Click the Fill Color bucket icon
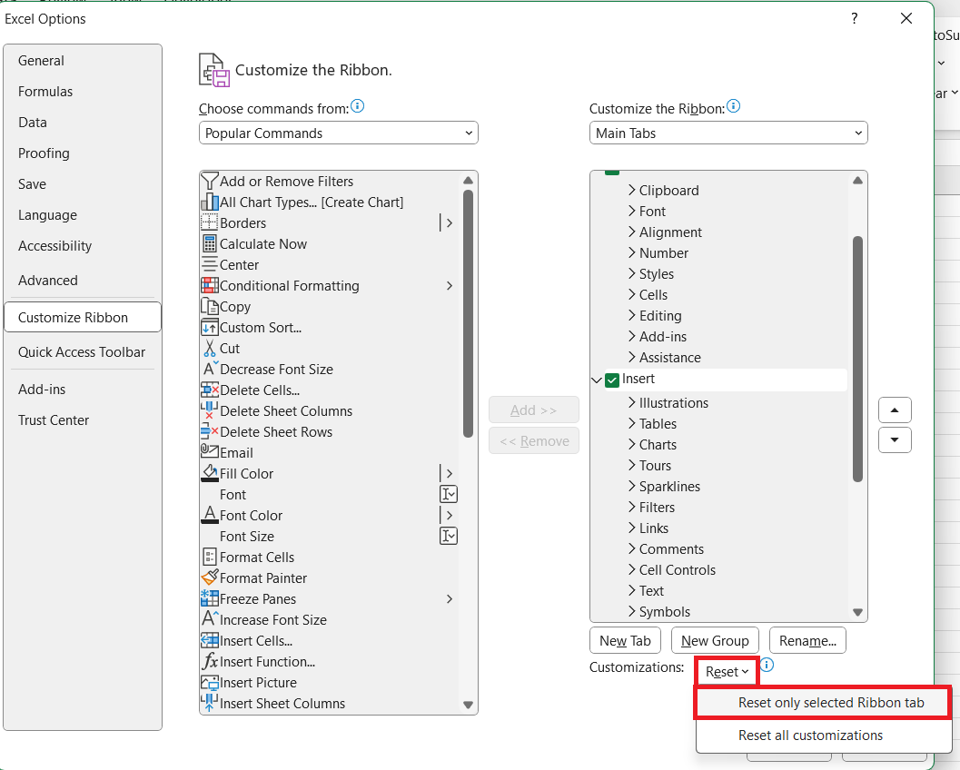The width and height of the screenshot is (960, 770). click(210, 473)
